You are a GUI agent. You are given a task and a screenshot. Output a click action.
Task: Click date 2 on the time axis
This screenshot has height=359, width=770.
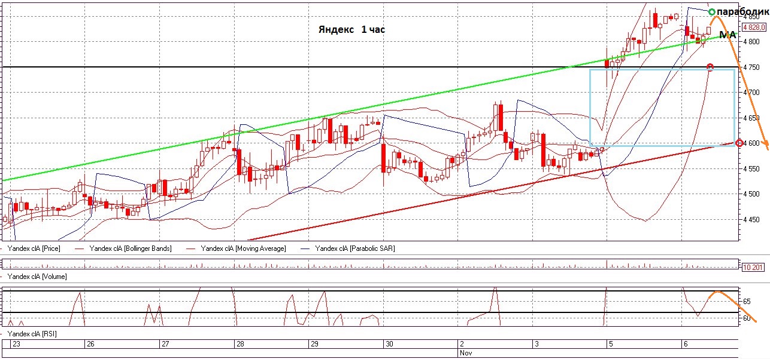pyautogui.click(x=462, y=344)
